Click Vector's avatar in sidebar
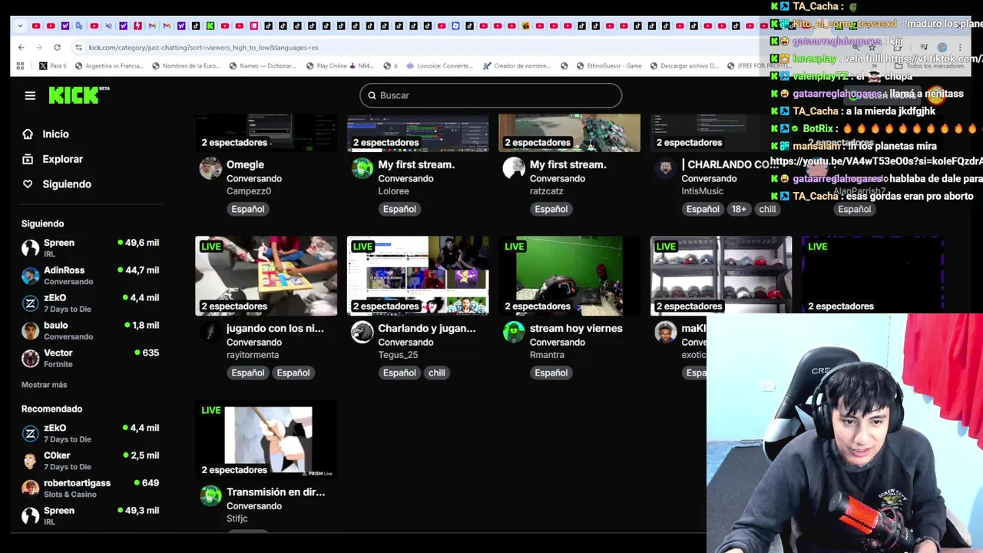 [x=30, y=359]
